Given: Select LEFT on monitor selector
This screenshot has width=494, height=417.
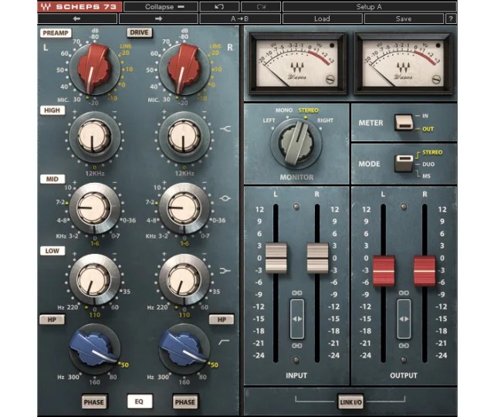Looking at the screenshot, I should [269, 120].
